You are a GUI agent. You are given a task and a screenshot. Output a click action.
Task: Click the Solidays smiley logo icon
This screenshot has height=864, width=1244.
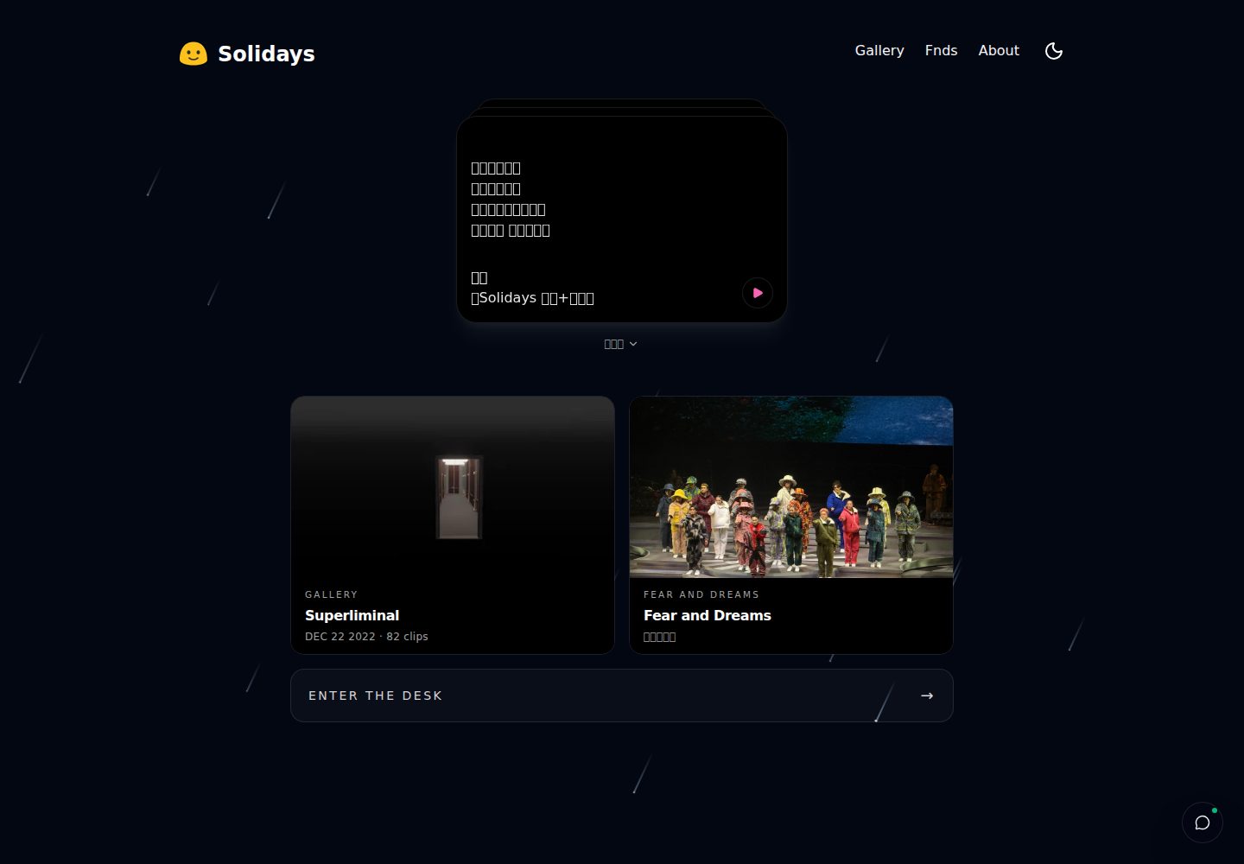coord(194,54)
